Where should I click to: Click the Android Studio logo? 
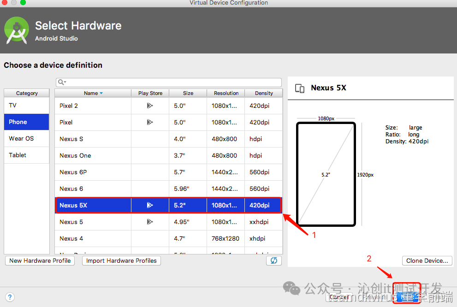(17, 30)
